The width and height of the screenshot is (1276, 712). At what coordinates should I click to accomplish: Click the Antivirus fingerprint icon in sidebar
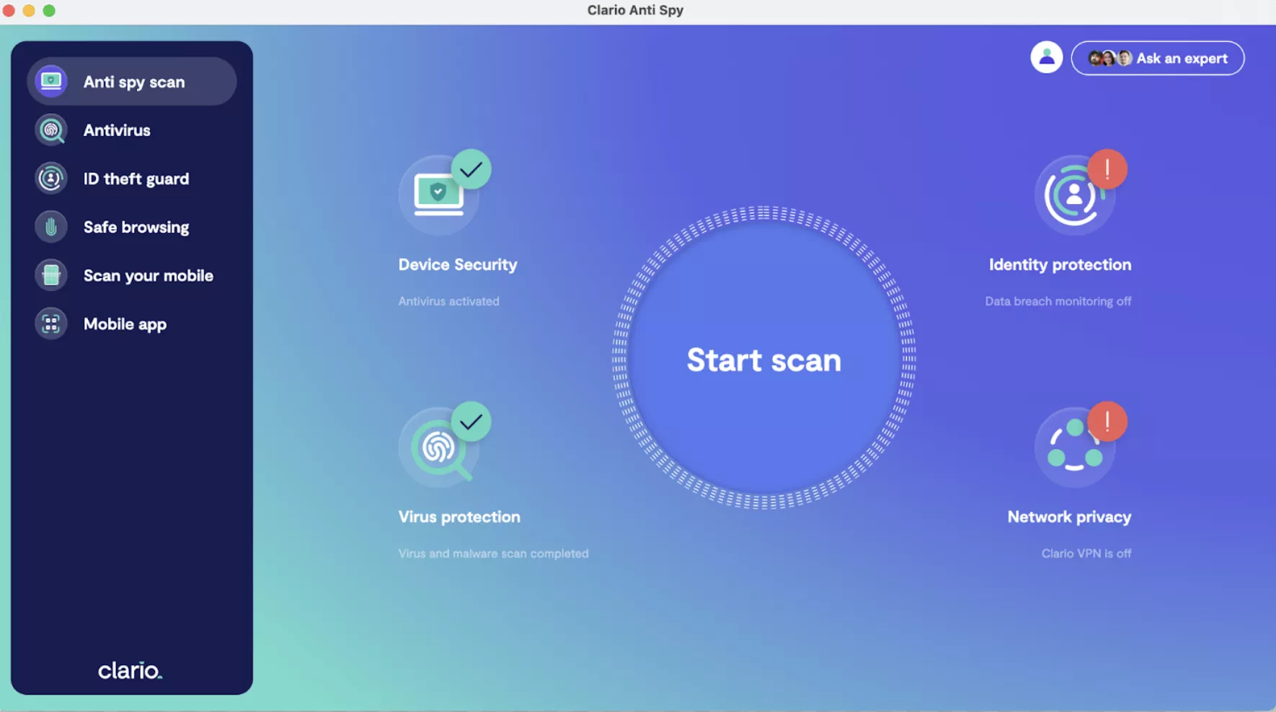51,130
